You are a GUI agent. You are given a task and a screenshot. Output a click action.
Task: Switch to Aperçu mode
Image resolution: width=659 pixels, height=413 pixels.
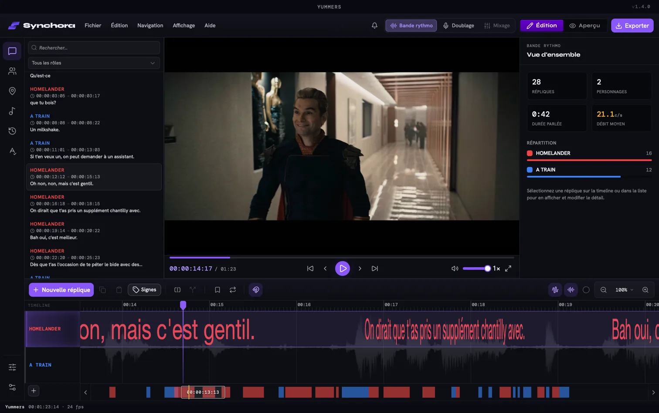585,26
